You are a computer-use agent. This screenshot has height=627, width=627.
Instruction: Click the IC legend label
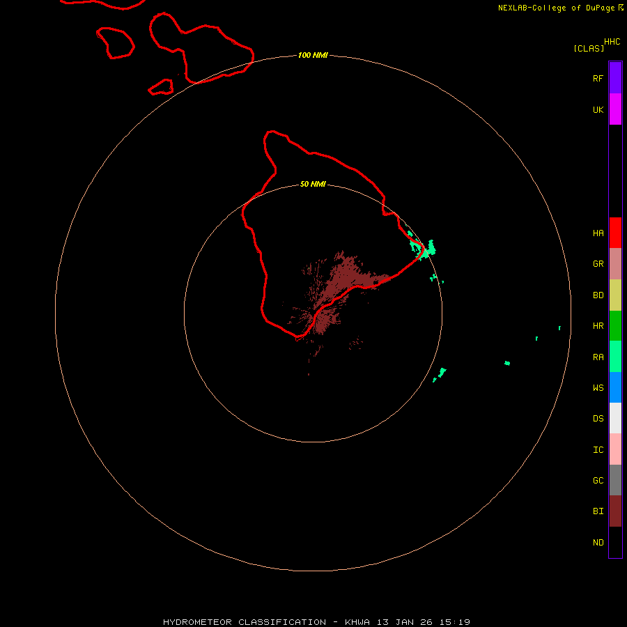coord(598,450)
